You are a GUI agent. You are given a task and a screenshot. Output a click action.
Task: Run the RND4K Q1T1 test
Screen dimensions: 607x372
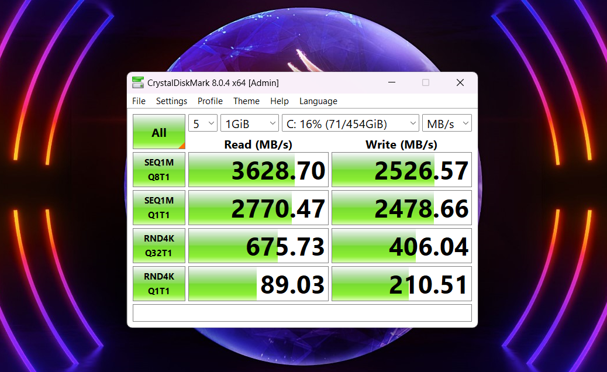(x=159, y=283)
